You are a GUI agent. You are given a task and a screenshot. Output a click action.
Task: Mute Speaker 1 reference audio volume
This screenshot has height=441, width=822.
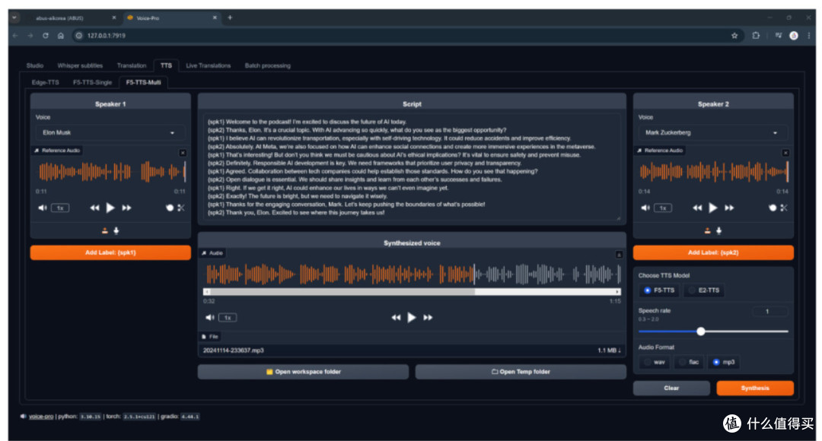[43, 208]
